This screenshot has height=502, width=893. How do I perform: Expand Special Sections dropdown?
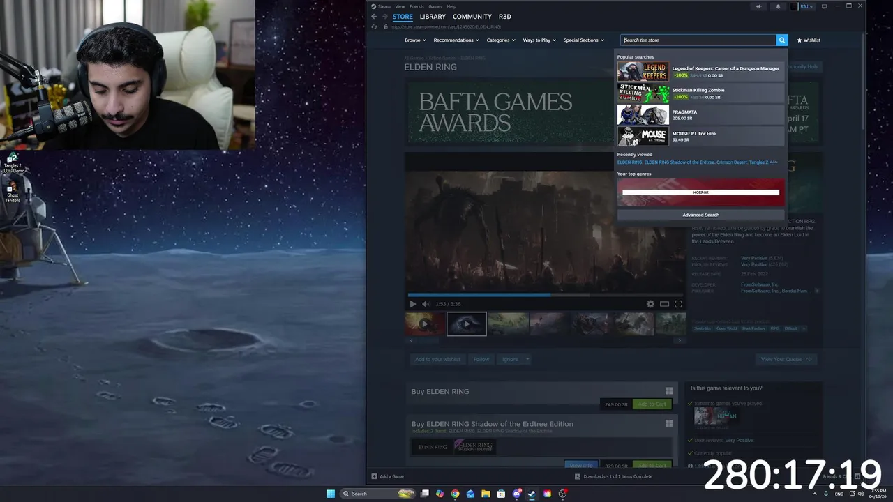(x=583, y=40)
